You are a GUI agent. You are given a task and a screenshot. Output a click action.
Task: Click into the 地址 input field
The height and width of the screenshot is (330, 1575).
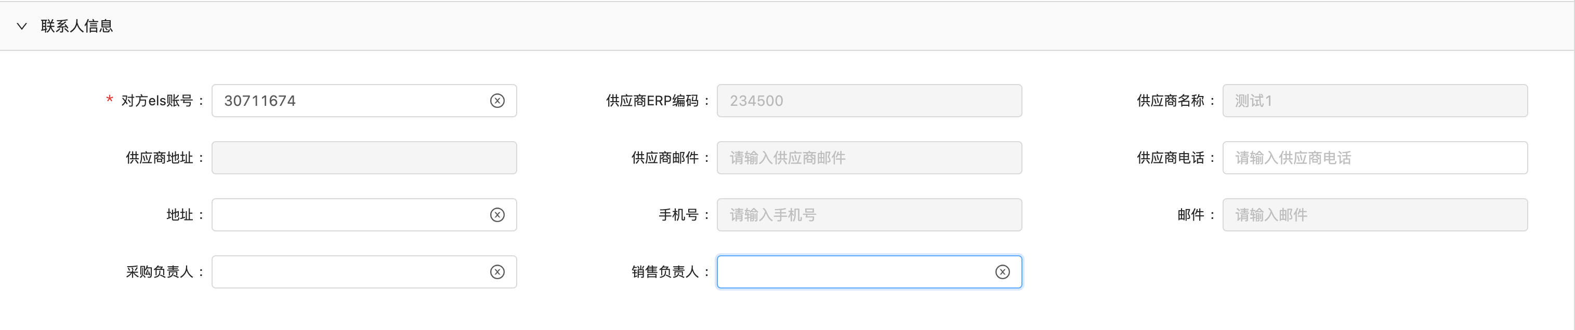pos(348,215)
